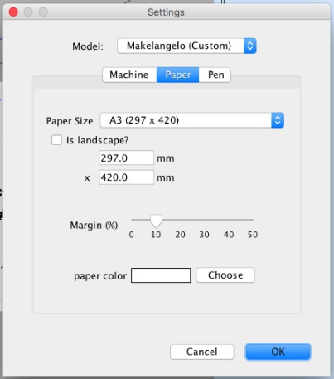Click the paper color swatch
334x379 pixels.
coord(161,275)
